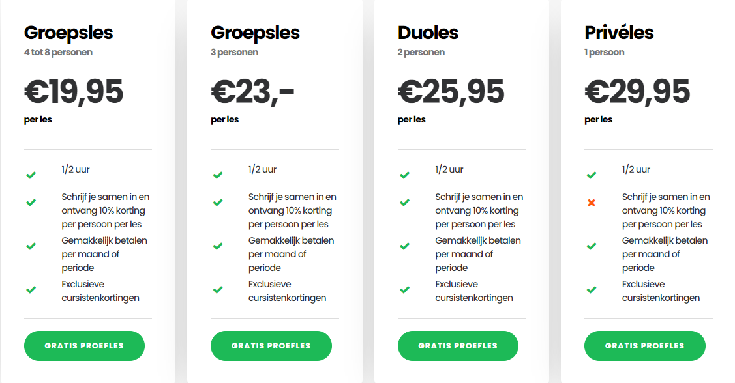The image size is (735, 383).
Task: Click Gemakkelijk betalen checkmark in €23,- card
Action: (x=218, y=246)
